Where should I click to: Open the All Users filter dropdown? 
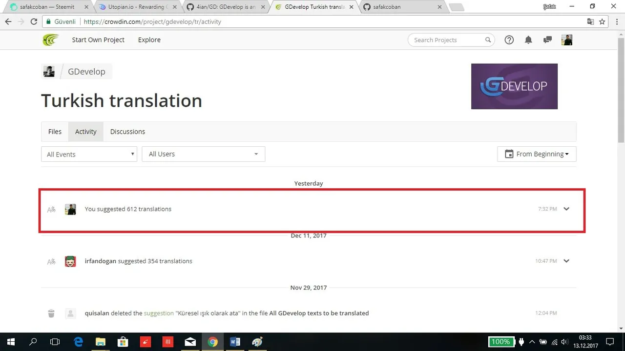[204, 154]
